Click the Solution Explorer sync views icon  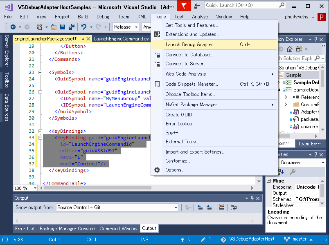(x=299, y=49)
